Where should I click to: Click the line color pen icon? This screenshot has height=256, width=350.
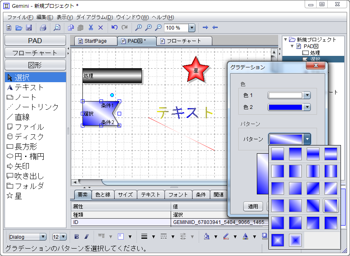pos(226,236)
